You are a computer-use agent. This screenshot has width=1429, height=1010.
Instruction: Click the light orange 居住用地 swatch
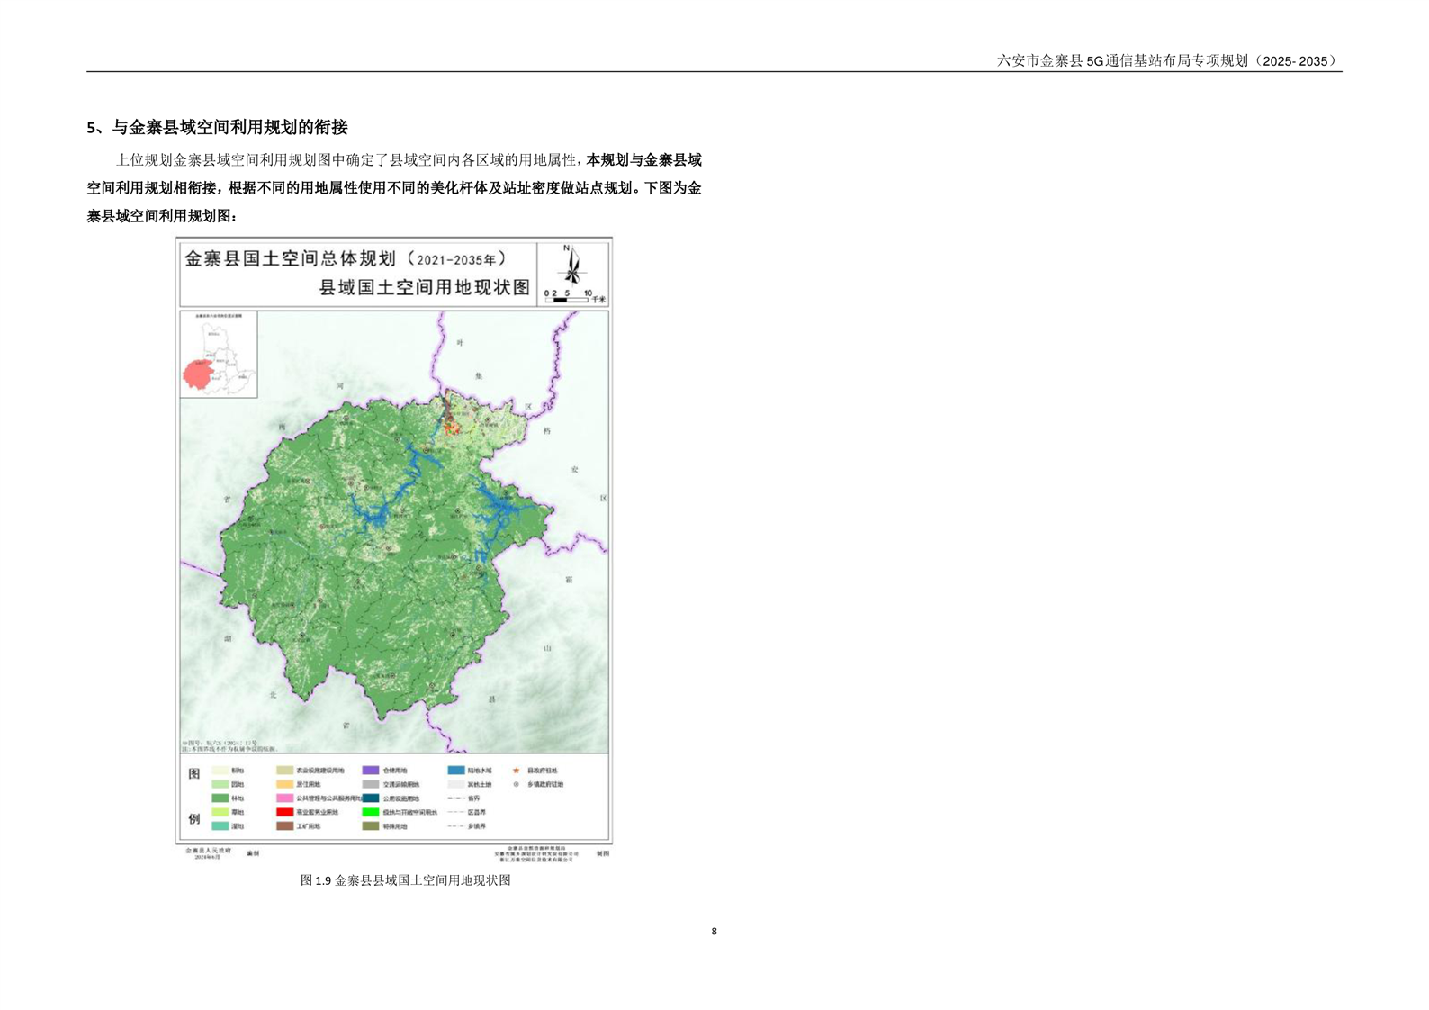click(284, 784)
